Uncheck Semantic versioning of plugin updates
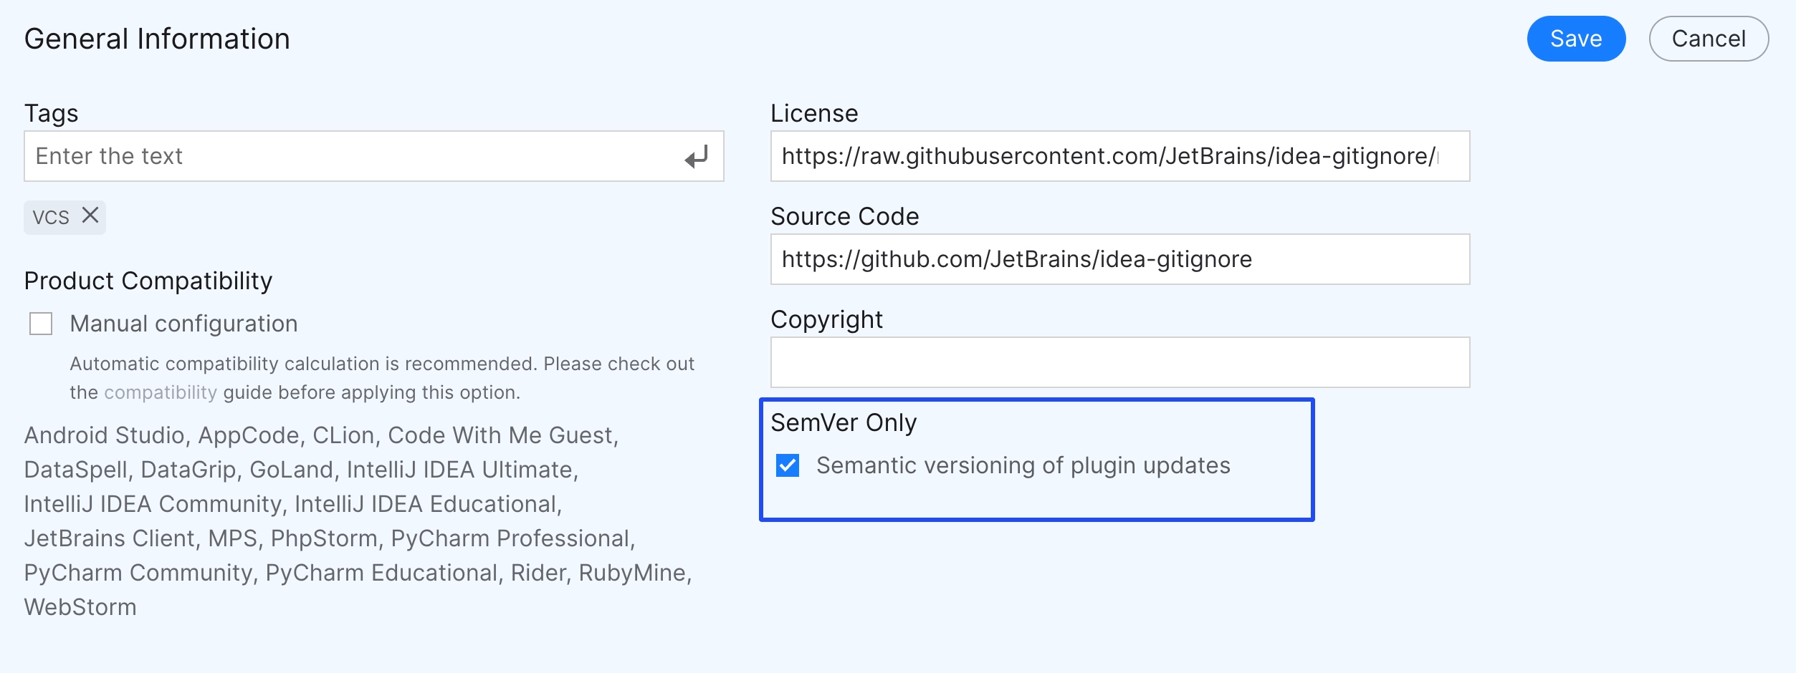The height and width of the screenshot is (673, 1796). point(788,465)
